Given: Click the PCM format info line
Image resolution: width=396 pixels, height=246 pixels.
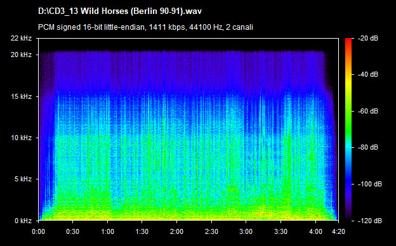Looking at the screenshot, I should coord(145,27).
